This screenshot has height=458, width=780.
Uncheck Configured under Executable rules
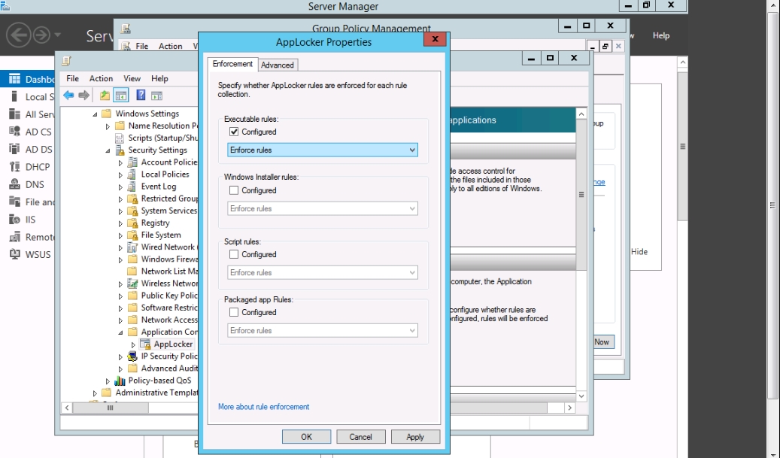(x=234, y=132)
